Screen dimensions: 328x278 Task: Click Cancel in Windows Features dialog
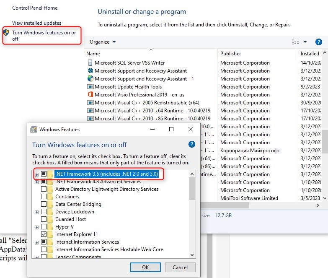click(180, 268)
